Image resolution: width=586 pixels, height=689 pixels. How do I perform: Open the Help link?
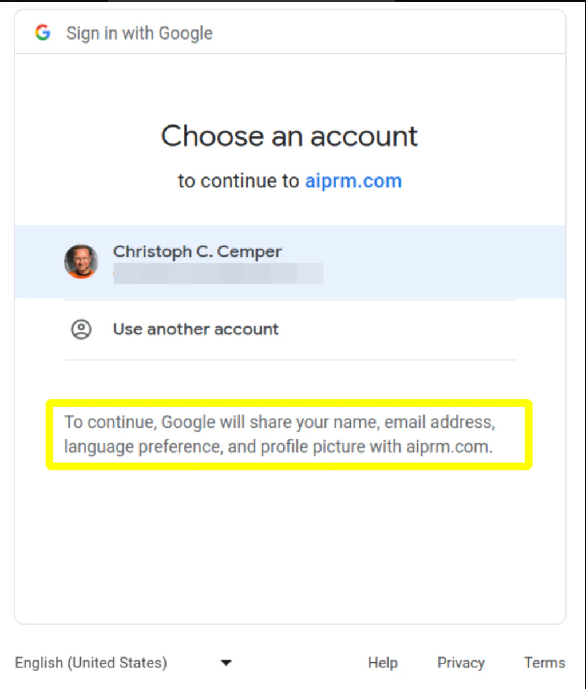click(382, 663)
